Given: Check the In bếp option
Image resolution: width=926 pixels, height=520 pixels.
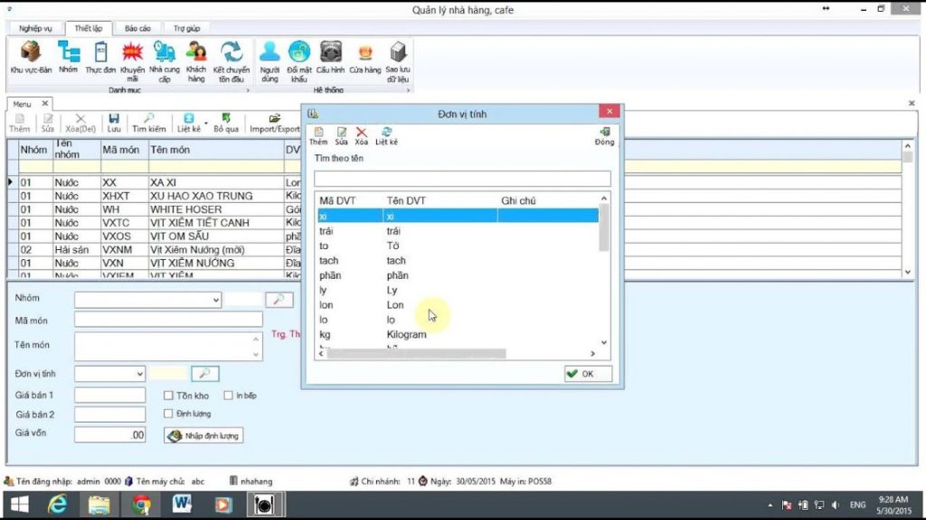Looking at the screenshot, I should pyautogui.click(x=228, y=395).
